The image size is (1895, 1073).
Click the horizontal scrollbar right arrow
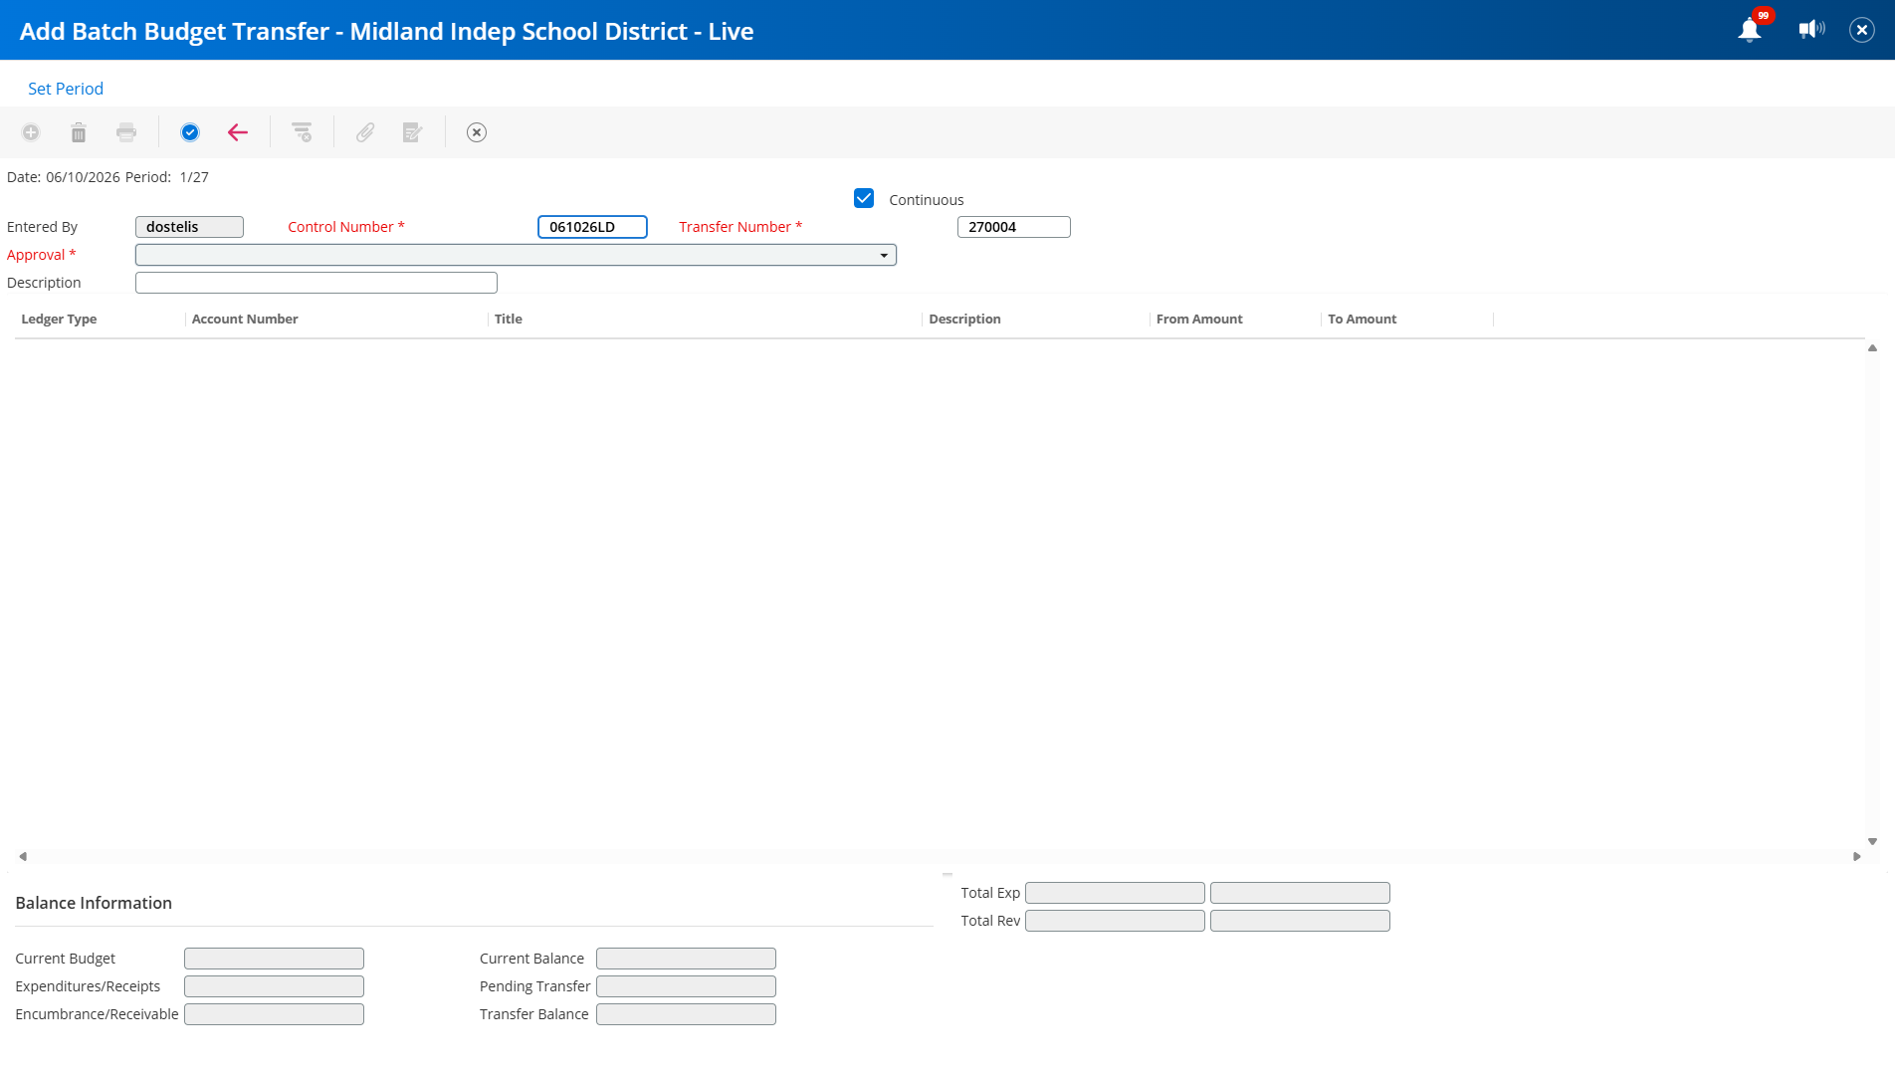coord(1857,857)
